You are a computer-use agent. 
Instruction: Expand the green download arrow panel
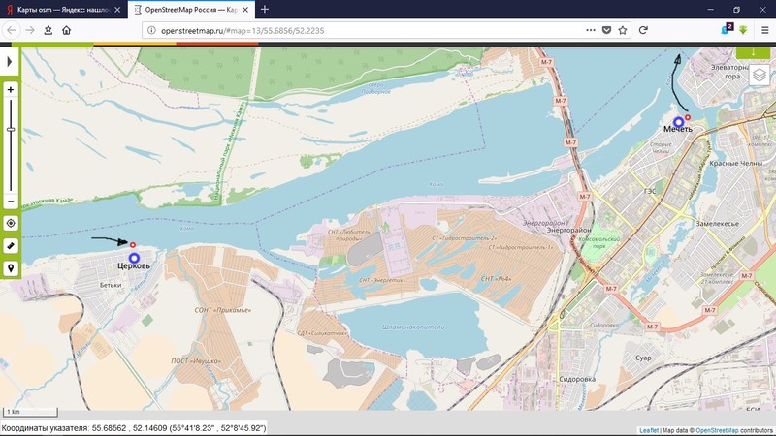tap(754, 51)
